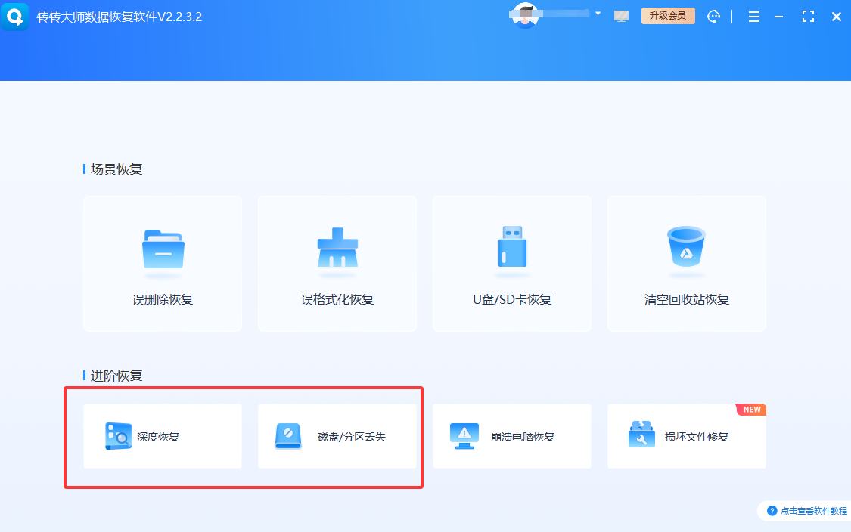The height and width of the screenshot is (532, 851).
Task: Open the hamburger menu
Action: point(754,17)
